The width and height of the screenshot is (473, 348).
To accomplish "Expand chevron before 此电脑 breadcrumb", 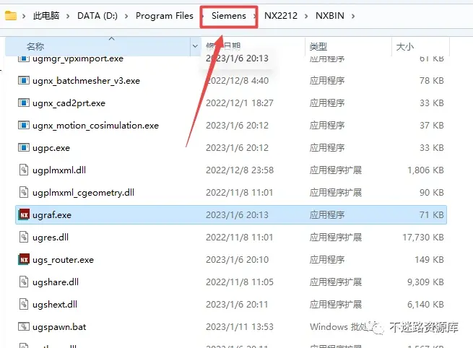I will click(x=24, y=16).
